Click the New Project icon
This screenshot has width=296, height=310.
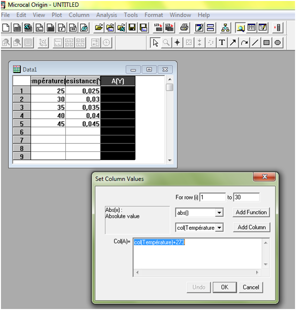coord(6,28)
